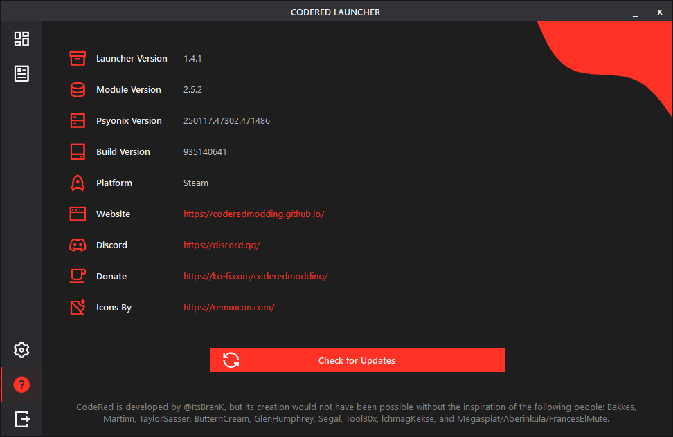
Task: Click the Module Version database icon
Action: tap(78, 89)
